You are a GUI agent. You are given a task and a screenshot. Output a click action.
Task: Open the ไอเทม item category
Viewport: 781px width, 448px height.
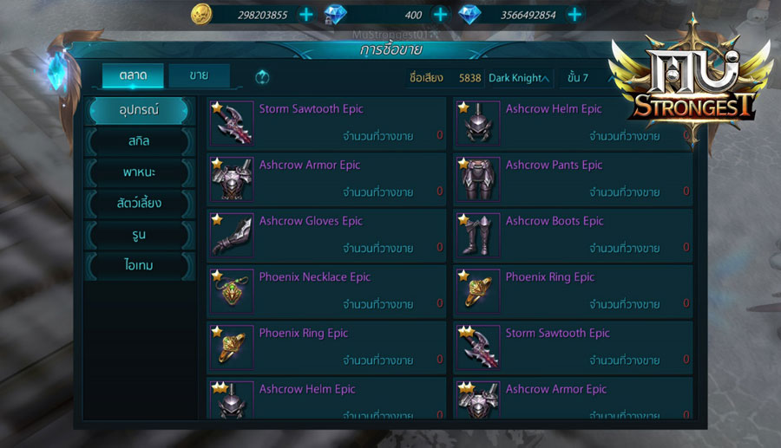(x=140, y=265)
